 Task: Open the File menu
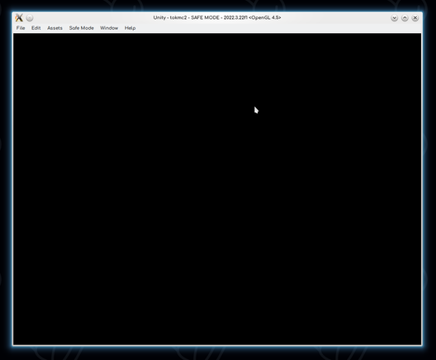(21, 28)
